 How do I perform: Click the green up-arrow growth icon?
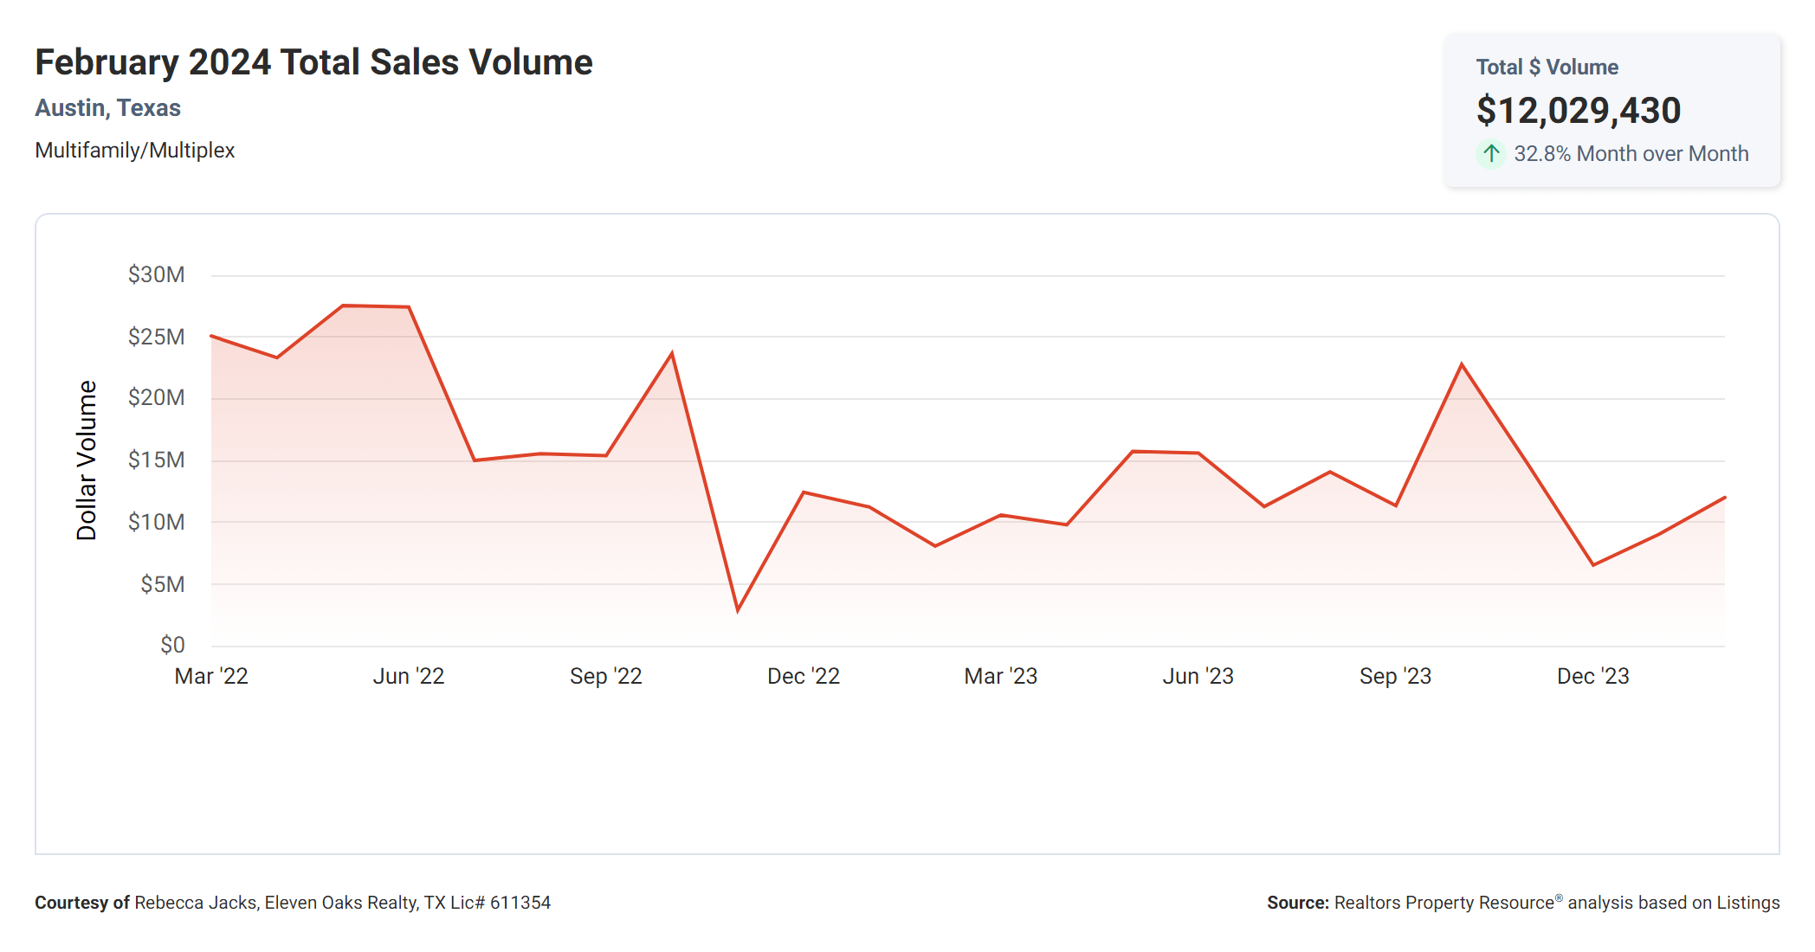[1490, 154]
